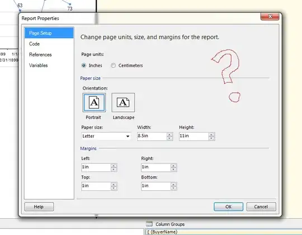Click into the Width input field
Image resolution: width=302 pixels, height=235 pixels.
(152, 136)
